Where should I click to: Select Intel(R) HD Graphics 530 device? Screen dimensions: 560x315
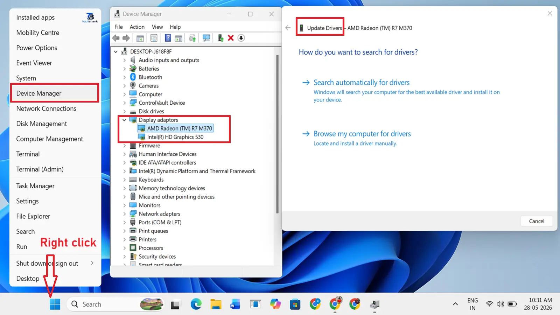tap(175, 137)
